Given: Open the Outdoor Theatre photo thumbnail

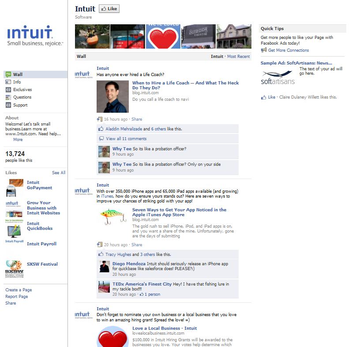Looking at the screenshot, I should pos(198,36).
